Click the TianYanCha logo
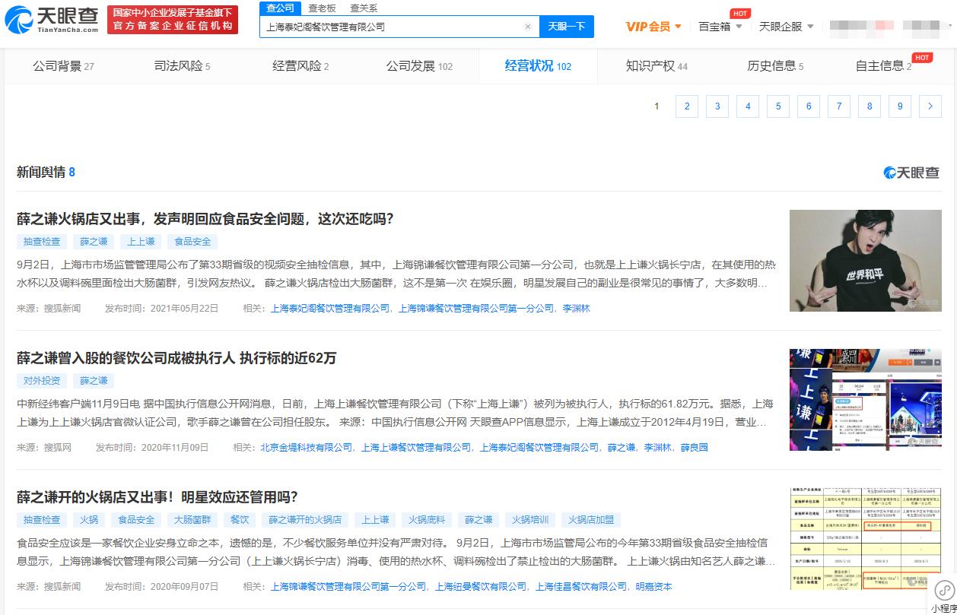The width and height of the screenshot is (957, 615). [52, 20]
